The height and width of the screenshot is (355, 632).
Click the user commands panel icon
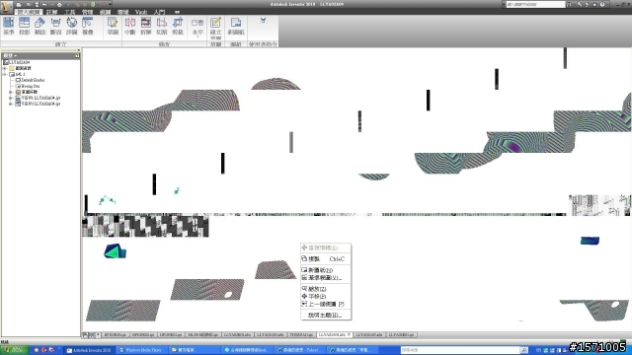click(x=263, y=20)
